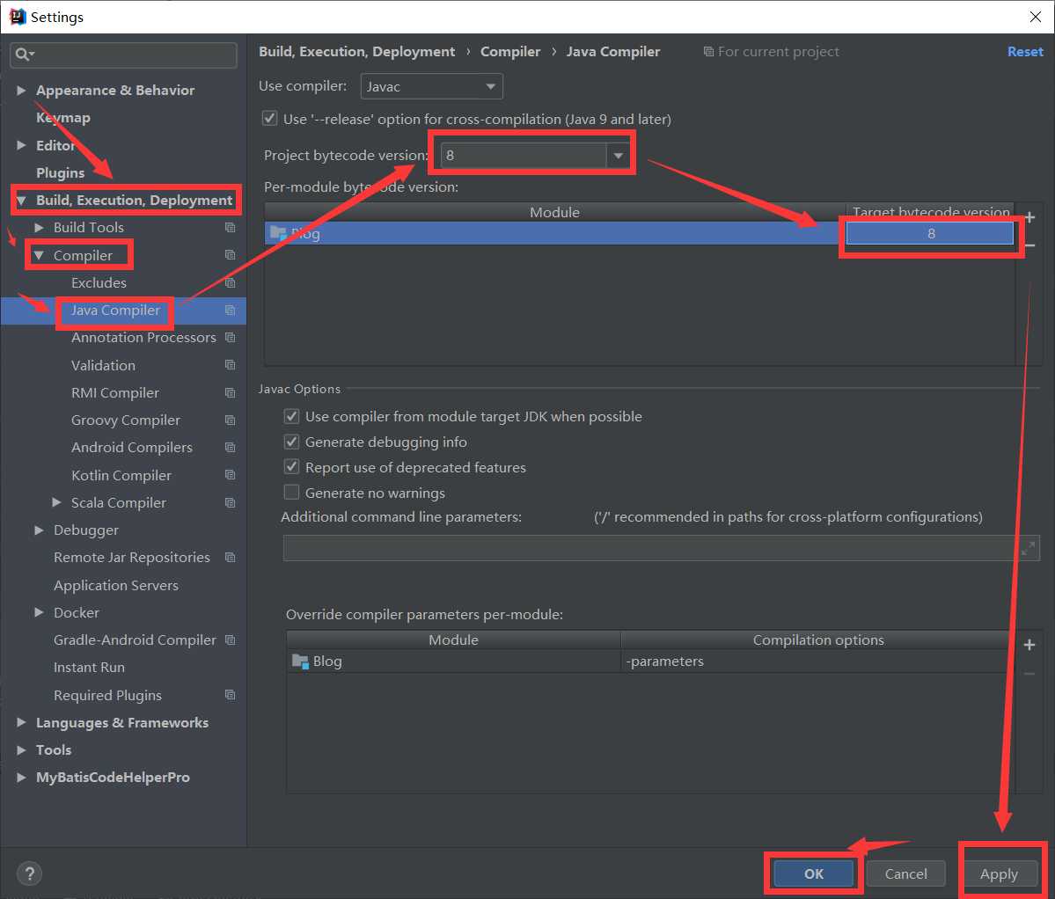This screenshot has height=899, width=1055.
Task: Collapse Build, Execution, Deployment section
Action: pos(21,201)
